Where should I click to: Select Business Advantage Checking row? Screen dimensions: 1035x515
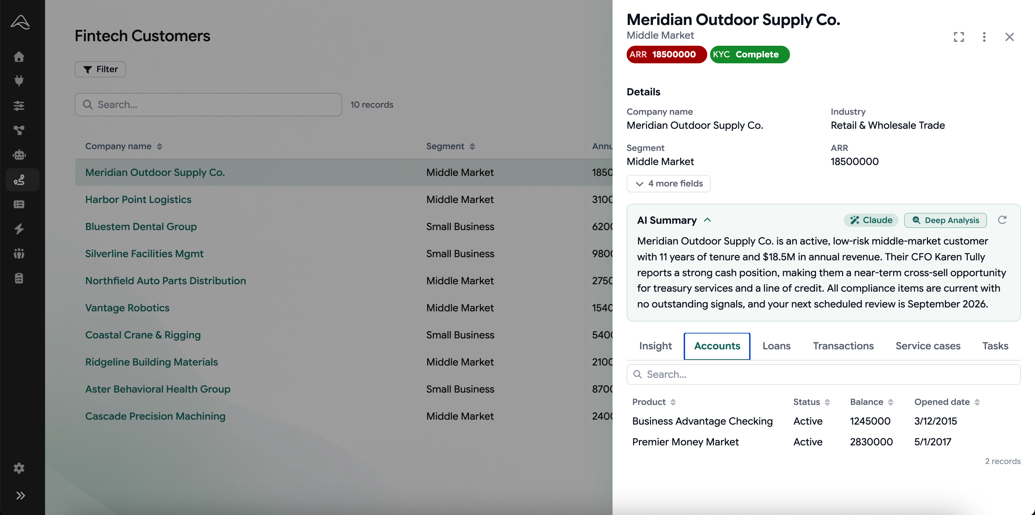click(x=823, y=421)
